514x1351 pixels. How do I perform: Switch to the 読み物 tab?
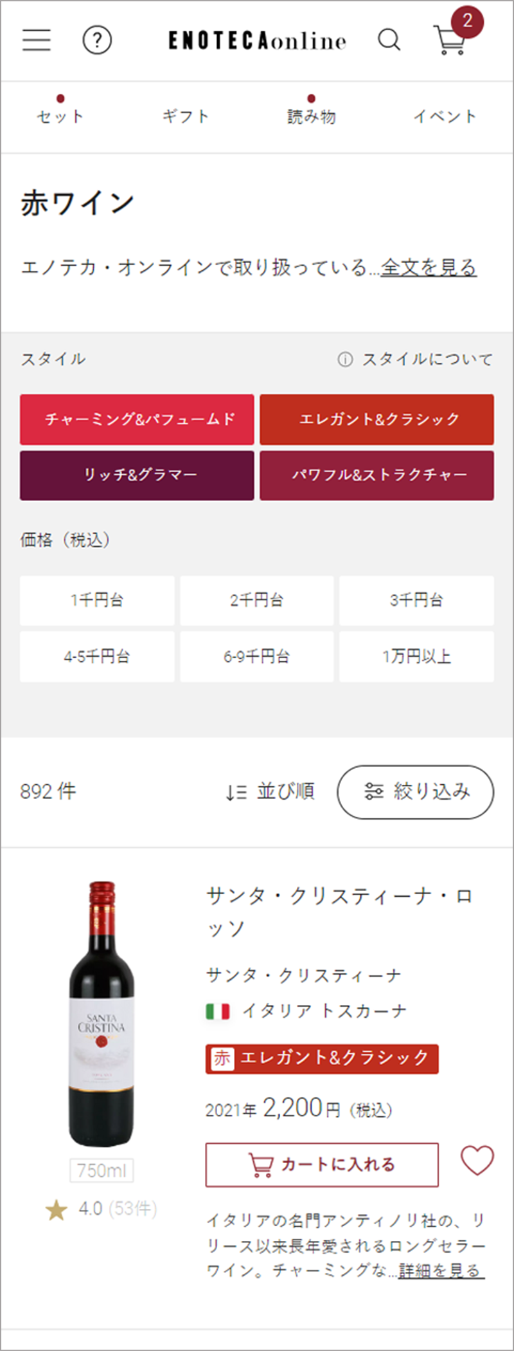(x=312, y=116)
